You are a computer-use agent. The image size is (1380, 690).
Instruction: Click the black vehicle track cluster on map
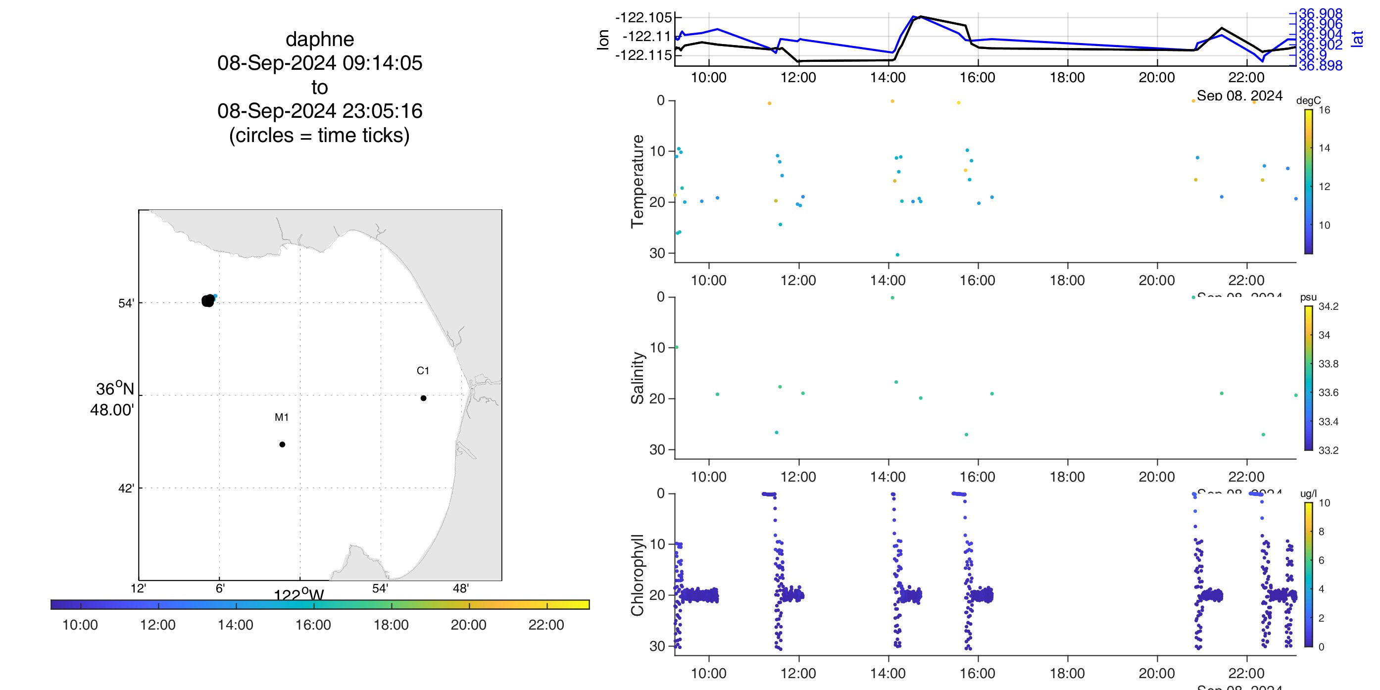point(208,301)
